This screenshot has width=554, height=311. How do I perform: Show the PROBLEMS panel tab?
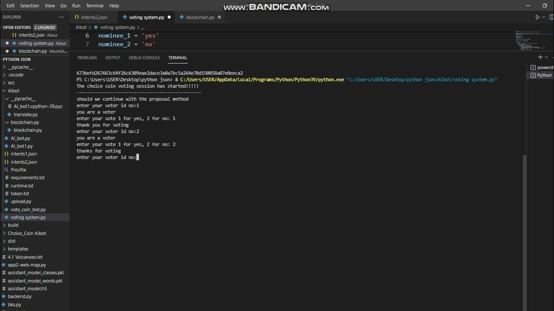click(x=87, y=57)
